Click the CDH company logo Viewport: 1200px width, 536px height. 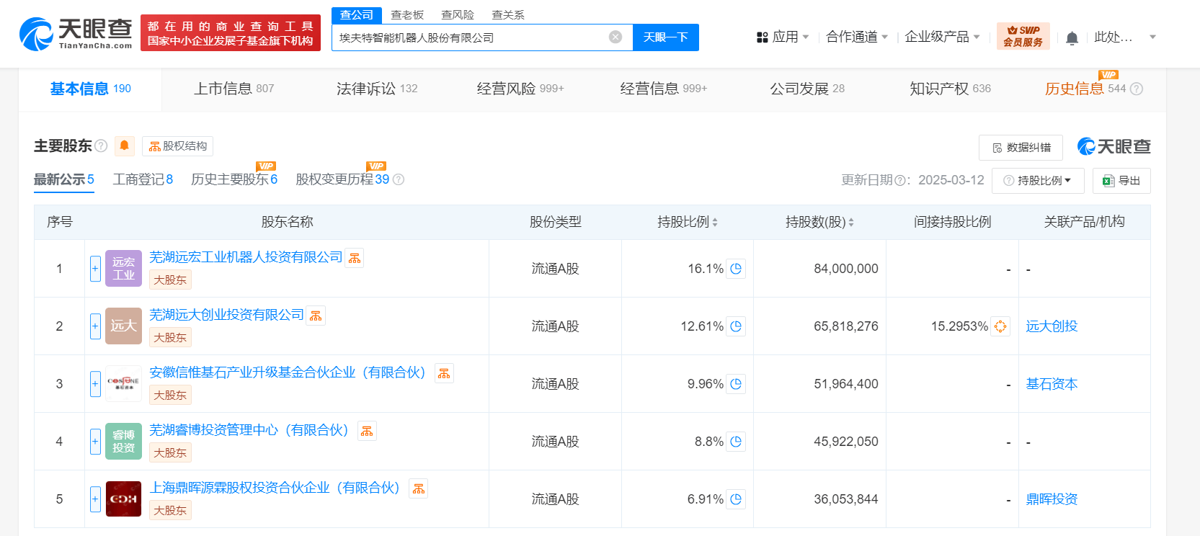pos(123,499)
